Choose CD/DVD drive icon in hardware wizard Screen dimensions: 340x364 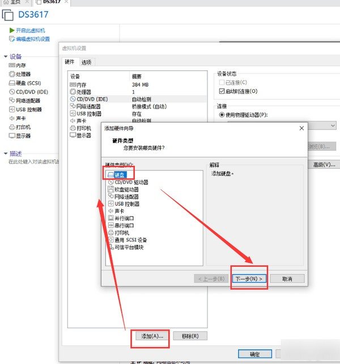pos(111,182)
